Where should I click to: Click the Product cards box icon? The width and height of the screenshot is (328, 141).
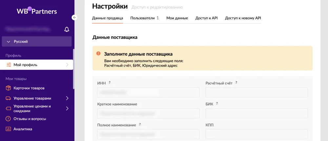8,88
